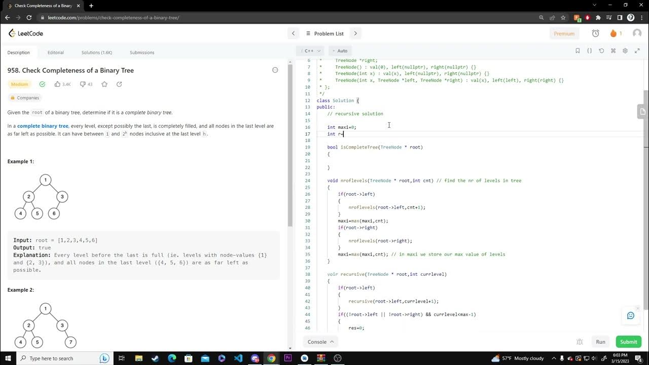Image resolution: width=649 pixels, height=365 pixels.
Task: Switch to the Editorial tab
Action: pos(56,52)
